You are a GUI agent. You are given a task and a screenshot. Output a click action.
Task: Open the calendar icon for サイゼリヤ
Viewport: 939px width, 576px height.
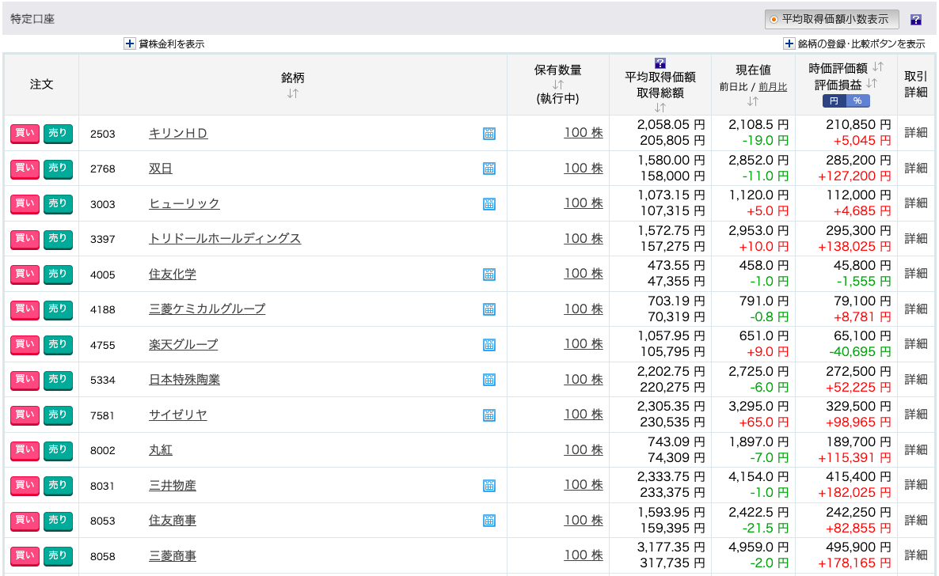[x=489, y=415]
